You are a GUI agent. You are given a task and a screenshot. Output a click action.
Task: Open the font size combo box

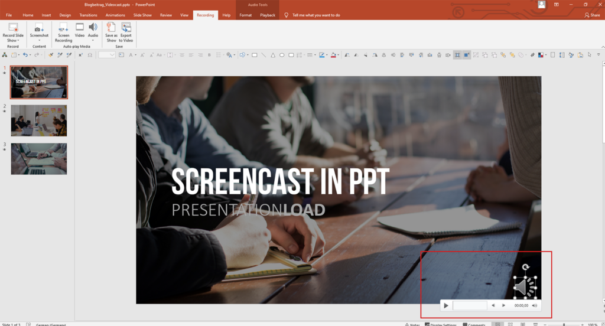[107, 55]
